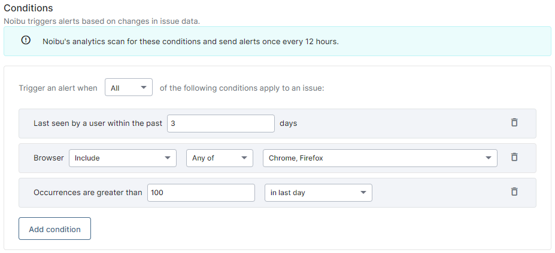
Task: Click the Last seen by a user label
Action: (98, 124)
